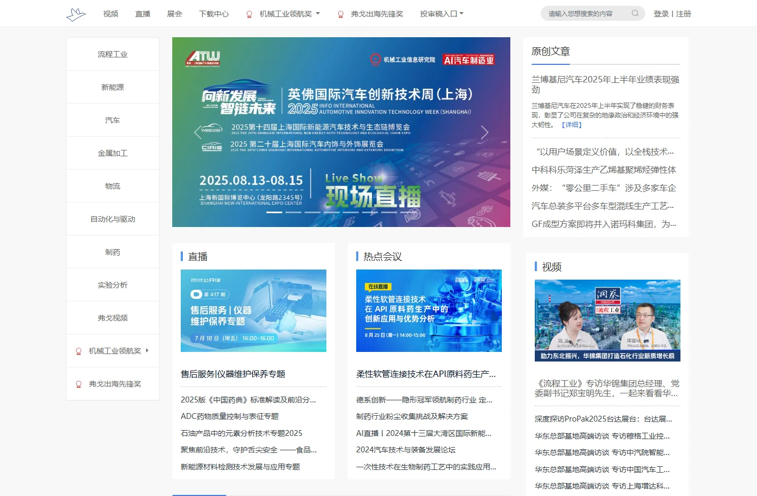757x496 pixels.
Task: Open 新能源材料检测技术发展与应用专题
Action: (240, 467)
